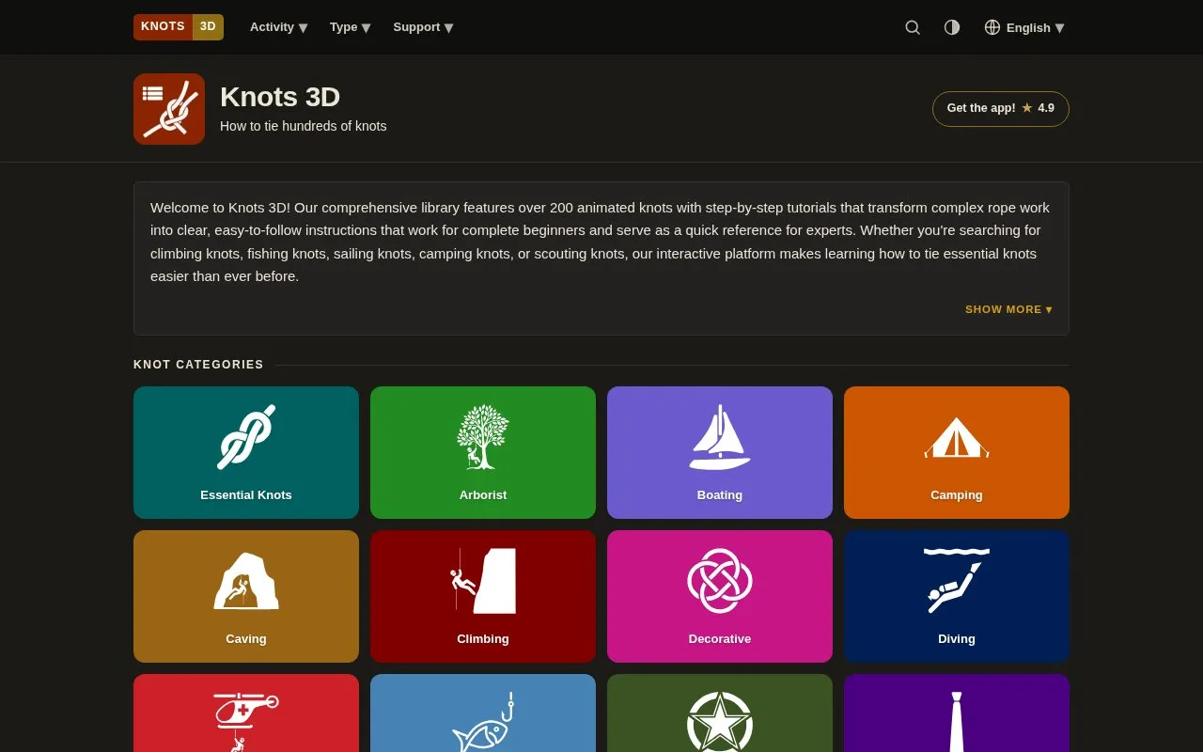Open the Arborist tree icon
This screenshot has height=752, width=1203.
pyautogui.click(x=483, y=437)
